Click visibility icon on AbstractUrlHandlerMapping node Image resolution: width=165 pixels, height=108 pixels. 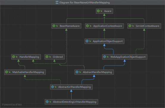click(55, 87)
